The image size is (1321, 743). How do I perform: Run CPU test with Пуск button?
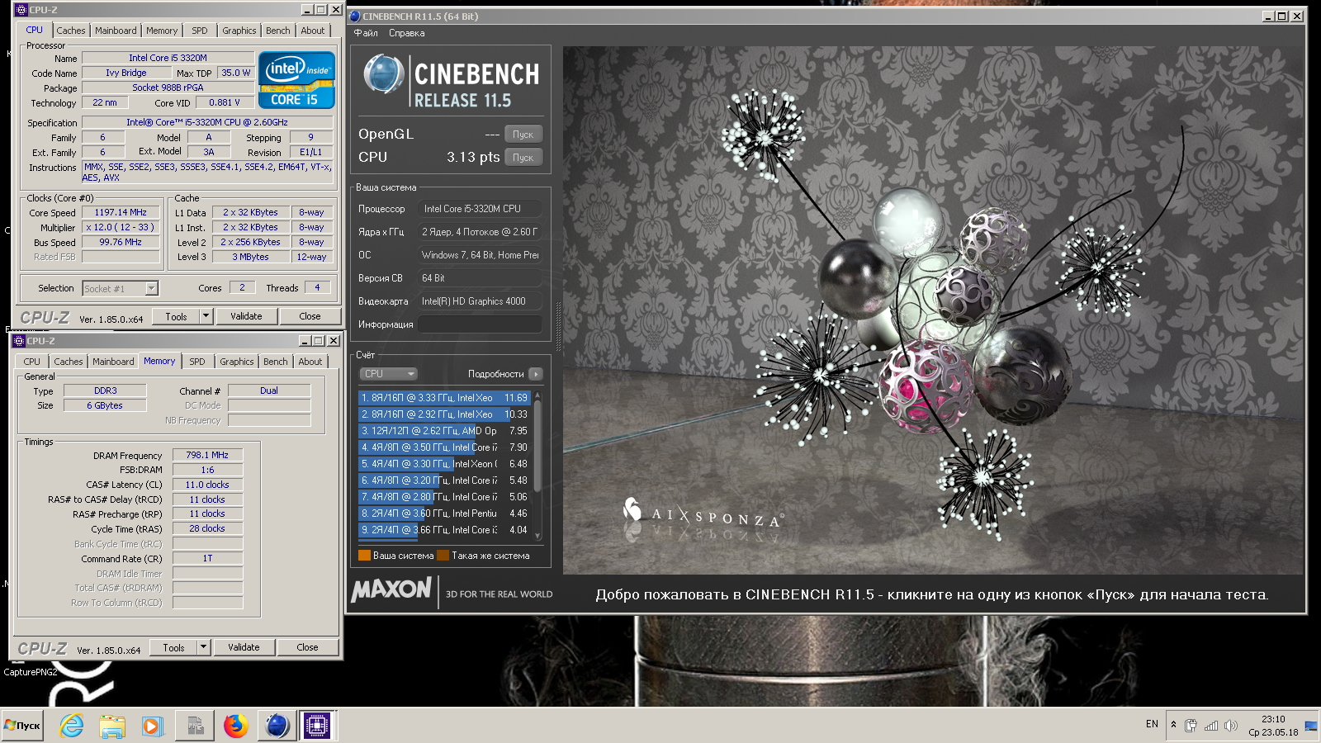pos(523,158)
